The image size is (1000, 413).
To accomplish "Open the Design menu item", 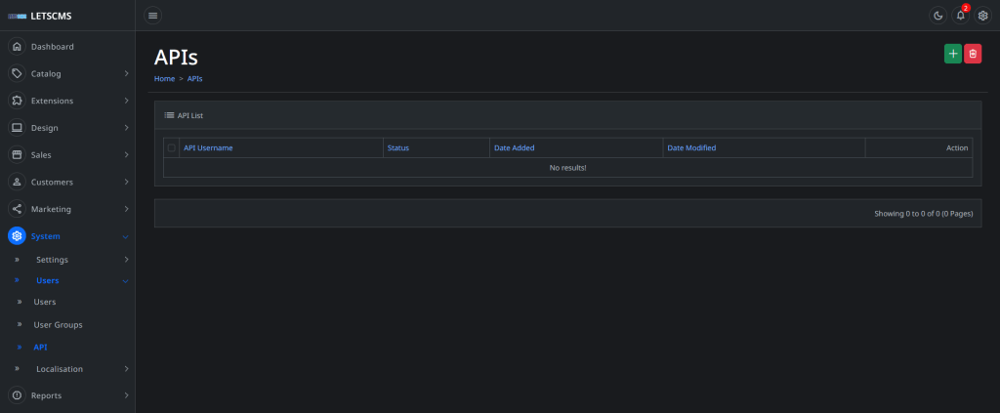I will 45,128.
